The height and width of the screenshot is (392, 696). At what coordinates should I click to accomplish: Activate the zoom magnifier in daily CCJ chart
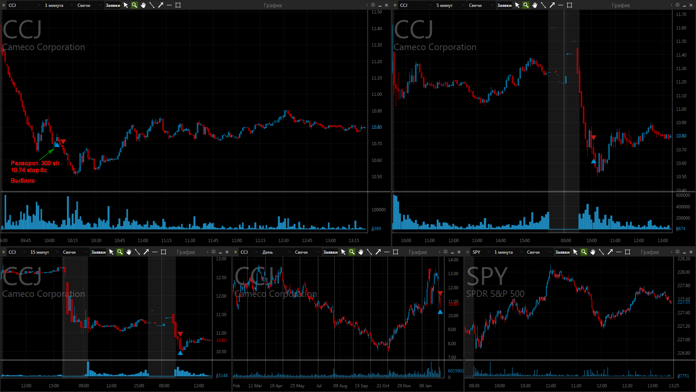tap(352, 252)
